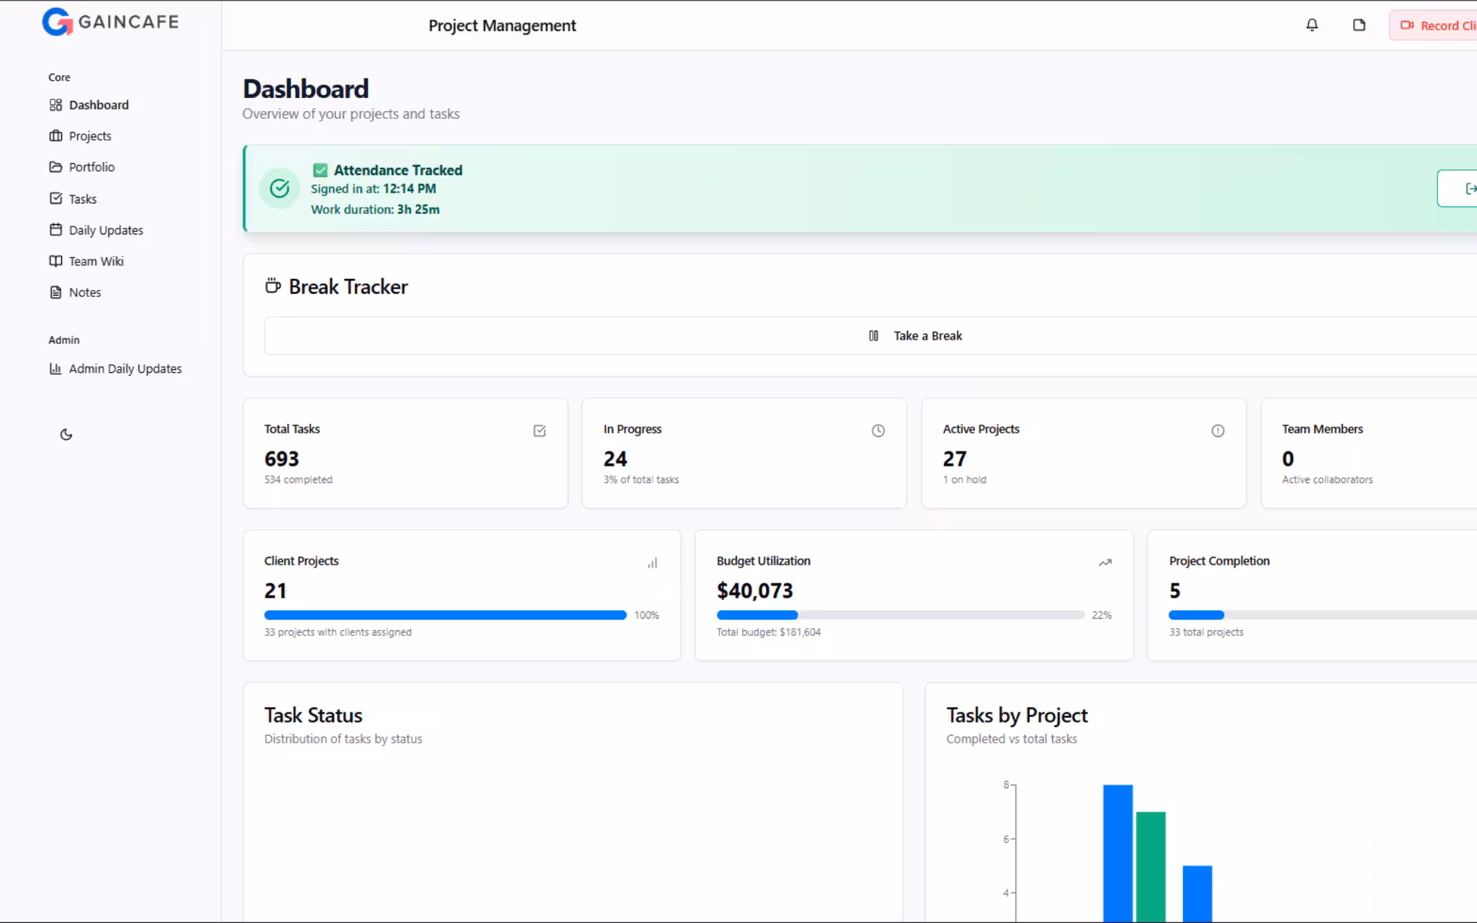The height and width of the screenshot is (923, 1477).
Task: Click the bar chart icon on Client Projects
Action: [x=652, y=563]
